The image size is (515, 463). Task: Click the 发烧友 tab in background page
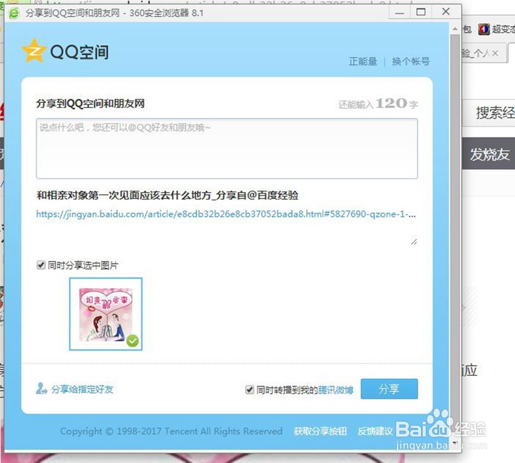[x=489, y=154]
